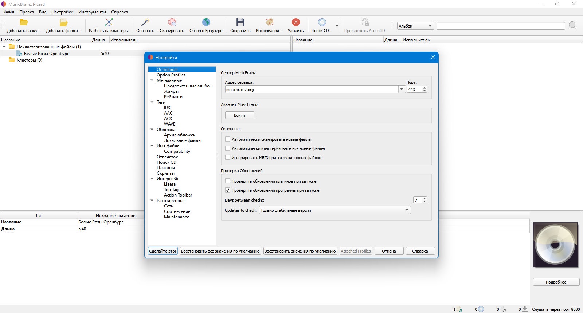The width and height of the screenshot is (583, 313).
Task: Enable Автоматически кластеризовать все новые файлы
Action: coord(228,148)
